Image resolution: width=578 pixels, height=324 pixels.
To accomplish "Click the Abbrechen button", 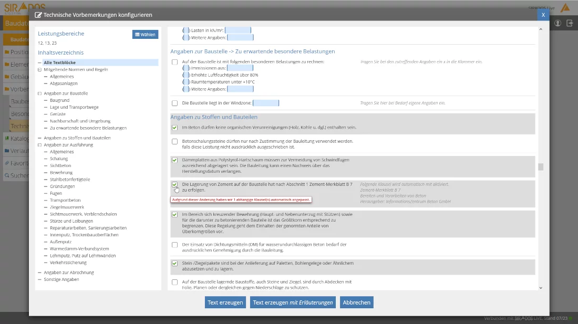I will coord(356,302).
